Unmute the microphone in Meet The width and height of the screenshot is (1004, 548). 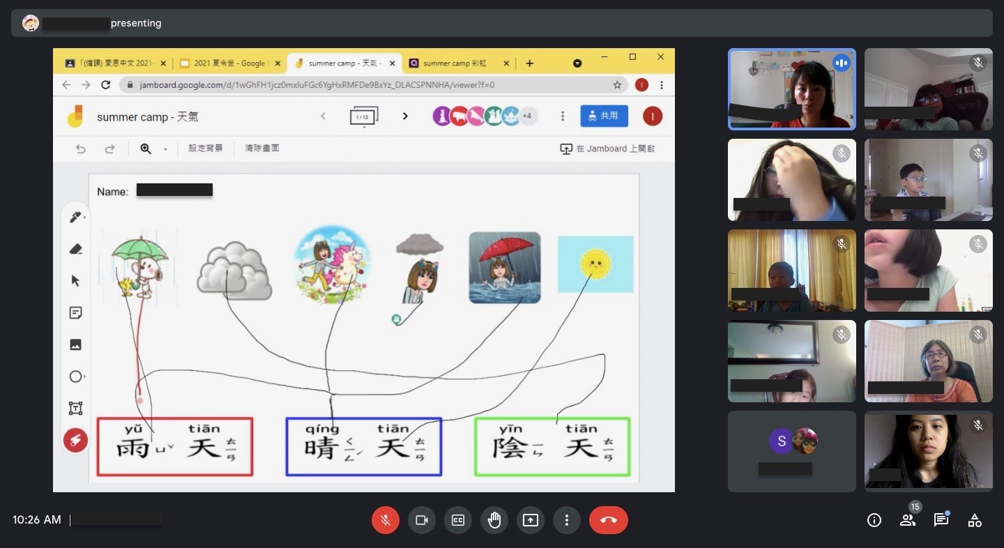(x=386, y=520)
